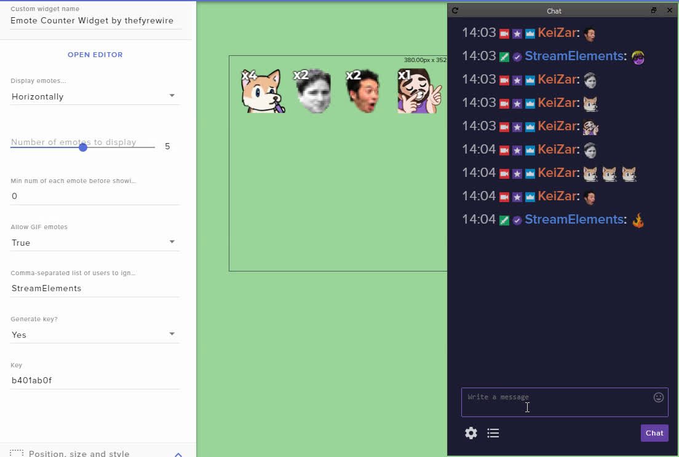Open chat settings via the gear icon
The width and height of the screenshot is (679, 457).
tap(471, 433)
